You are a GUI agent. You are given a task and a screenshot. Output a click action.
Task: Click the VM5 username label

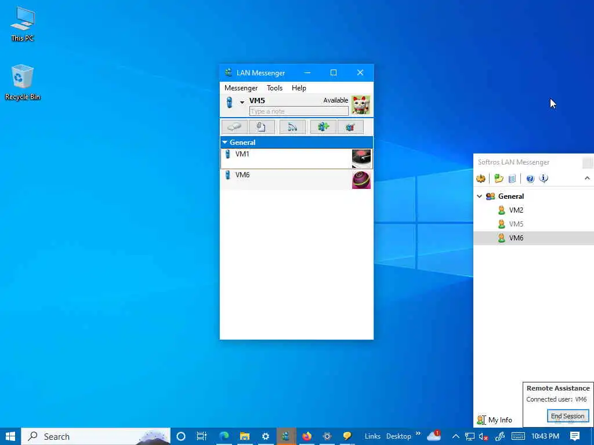tap(257, 101)
